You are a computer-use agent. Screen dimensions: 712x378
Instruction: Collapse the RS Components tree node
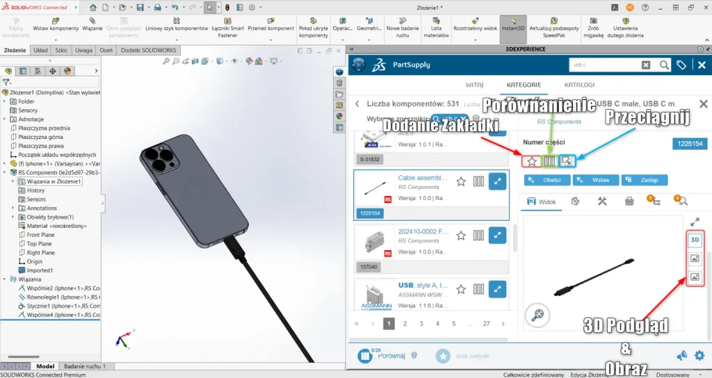pyautogui.click(x=5, y=172)
